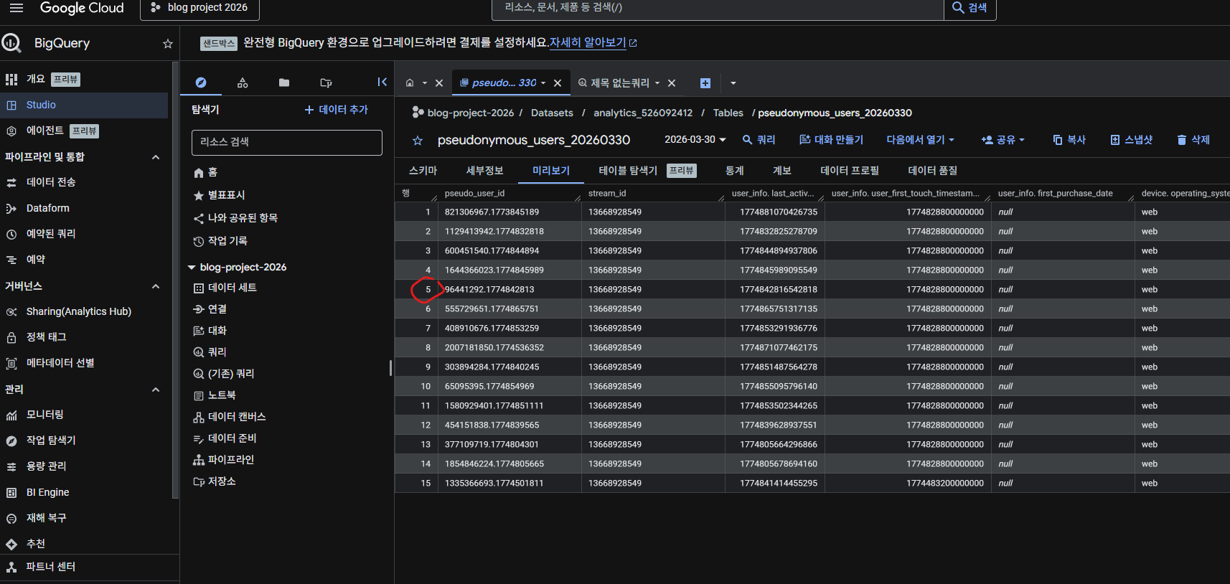1230x584 pixels.
Task: Open the classic explorer hierarchy icon
Action: [243, 83]
